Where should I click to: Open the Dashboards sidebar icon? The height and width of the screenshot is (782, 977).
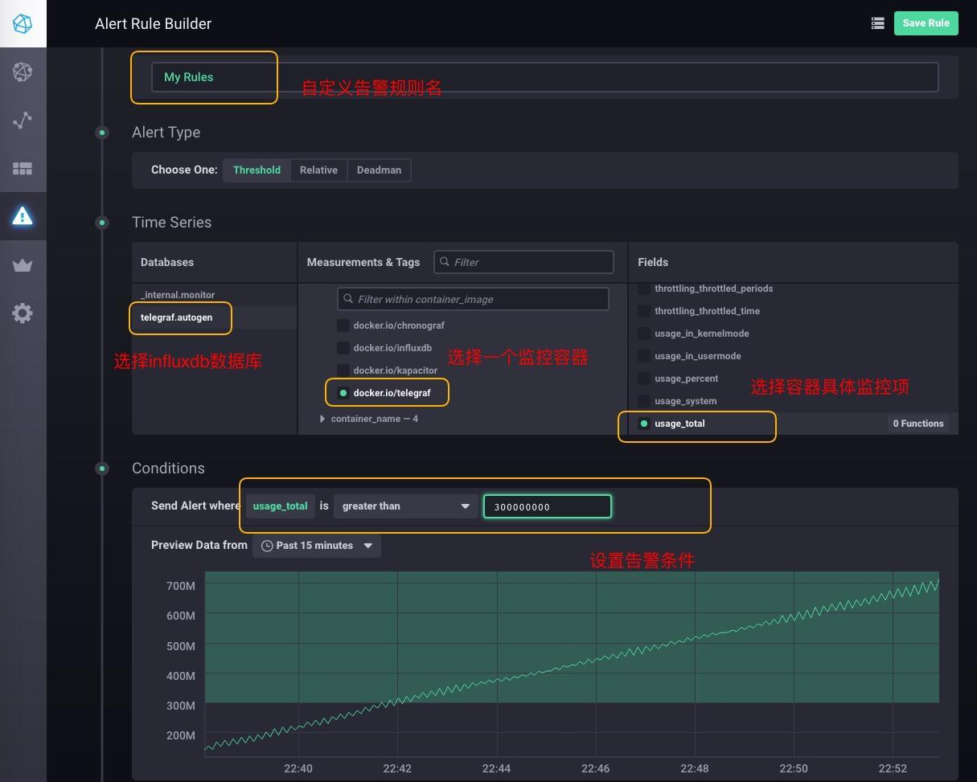click(x=23, y=168)
